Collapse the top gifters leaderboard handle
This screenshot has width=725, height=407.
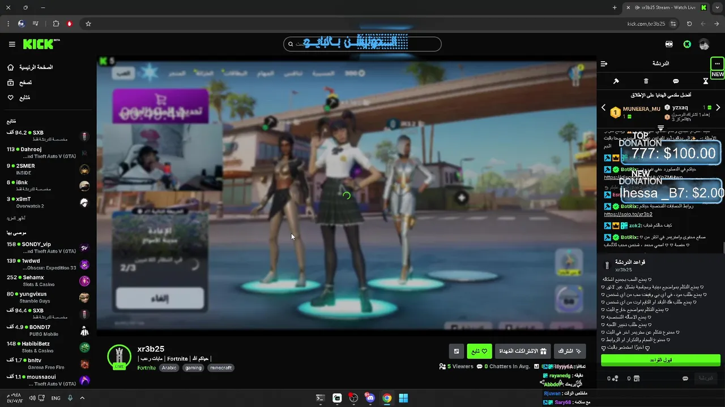660,128
